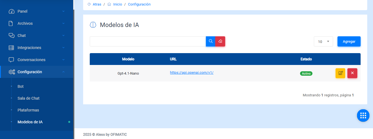This screenshot has height=139, width=373.
Task: Open the Bot submenu item
Action: 21,86
